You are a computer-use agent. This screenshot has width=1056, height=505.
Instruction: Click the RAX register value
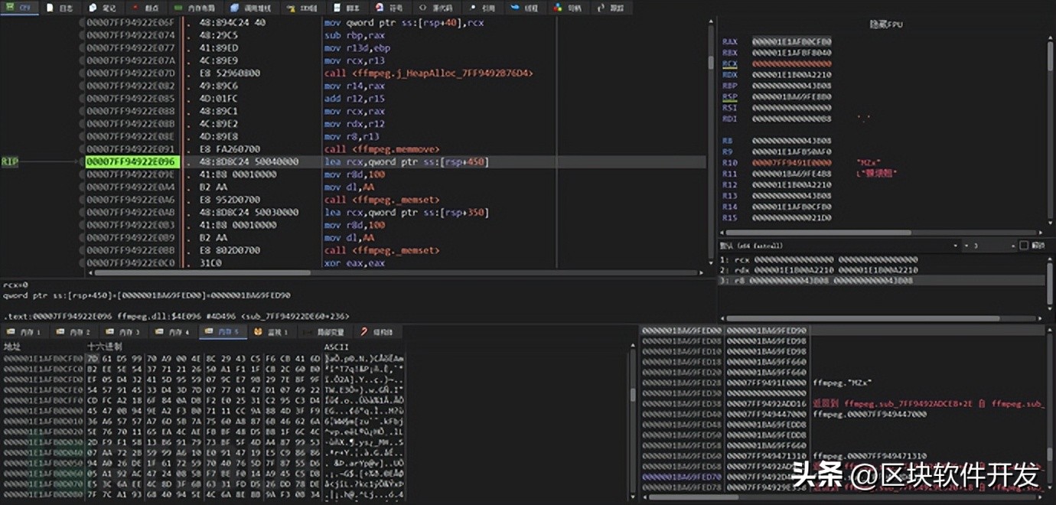click(791, 41)
